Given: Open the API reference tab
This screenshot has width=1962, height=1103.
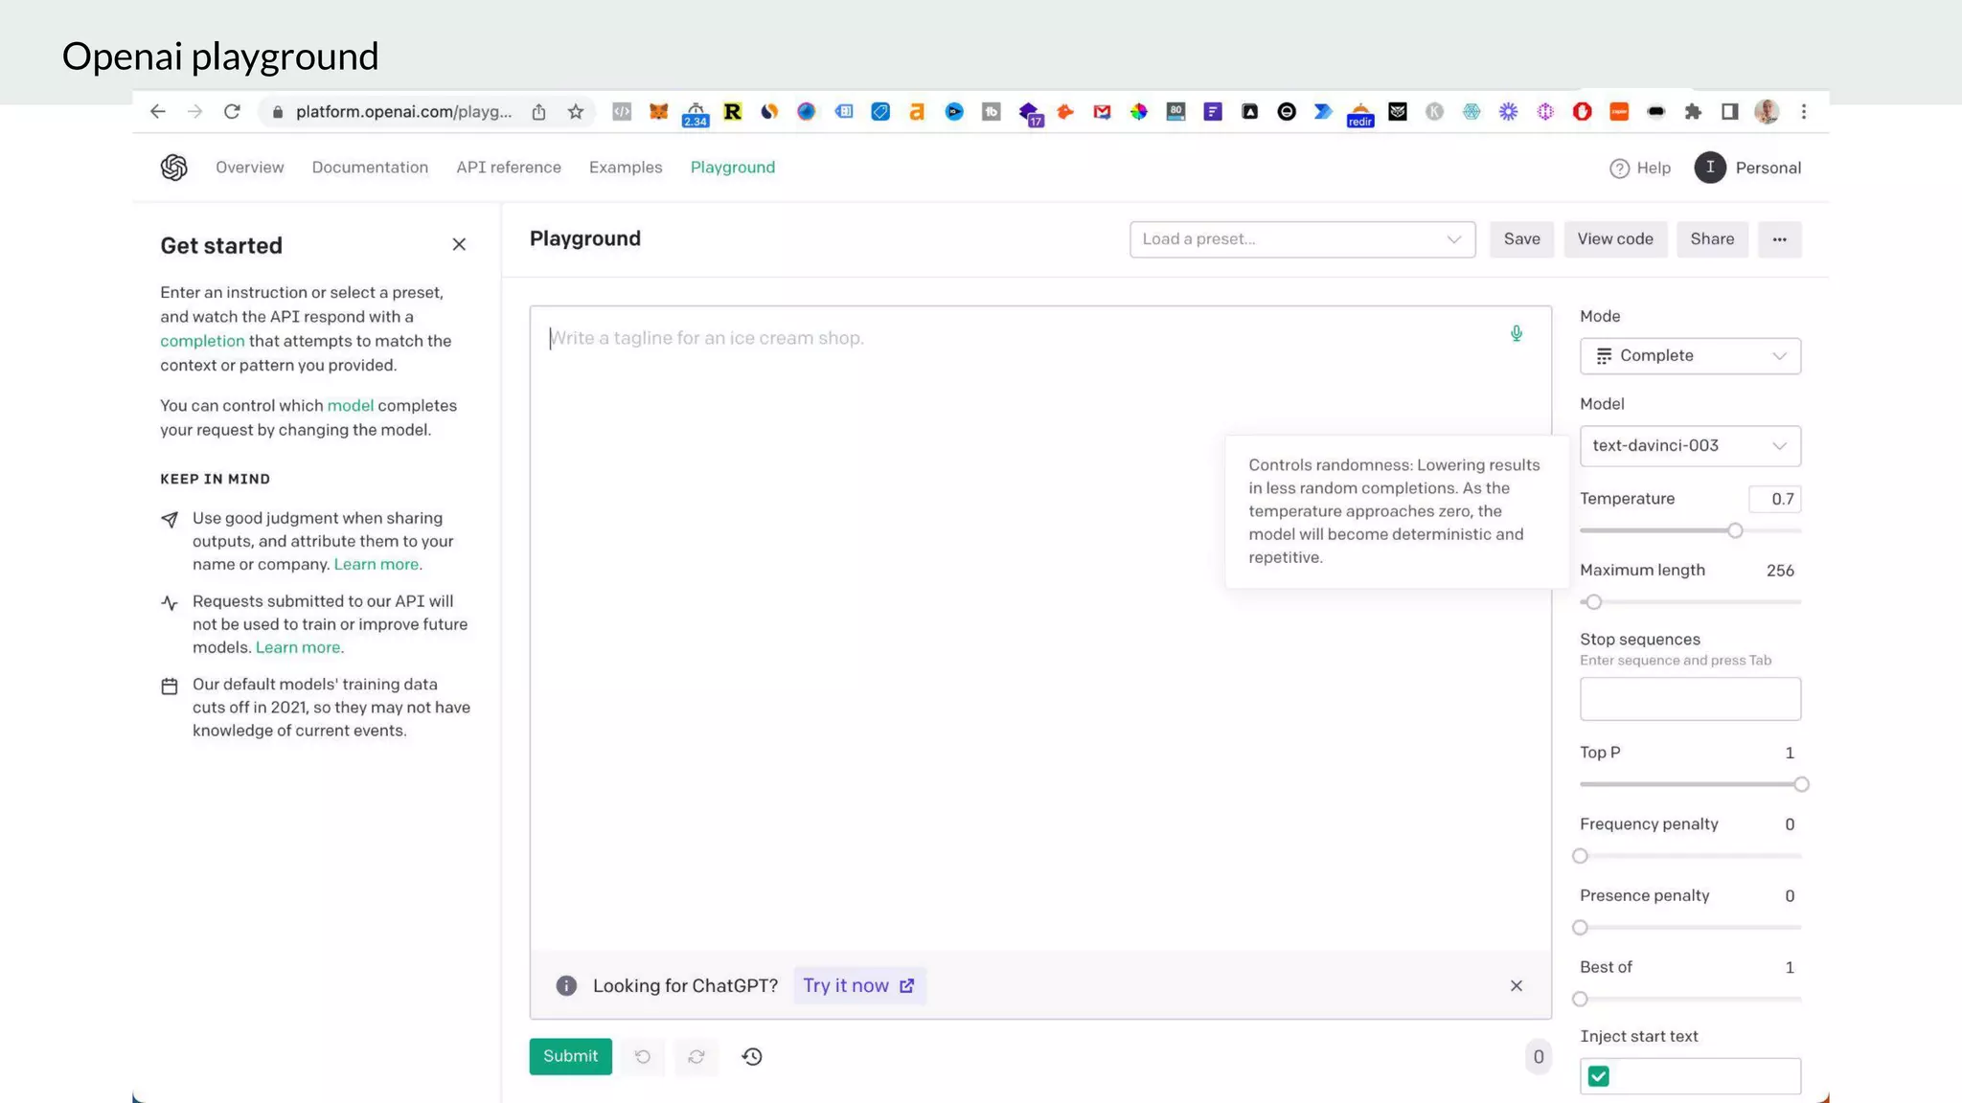Looking at the screenshot, I should tap(509, 168).
